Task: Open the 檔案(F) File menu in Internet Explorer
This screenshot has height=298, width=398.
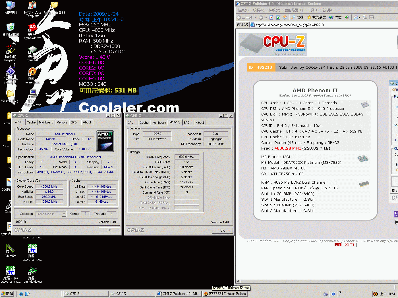Action: pyautogui.click(x=243, y=10)
